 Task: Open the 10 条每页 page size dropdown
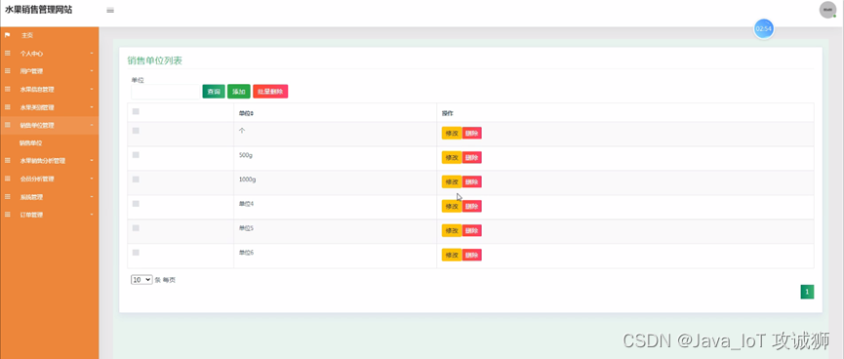pos(141,280)
